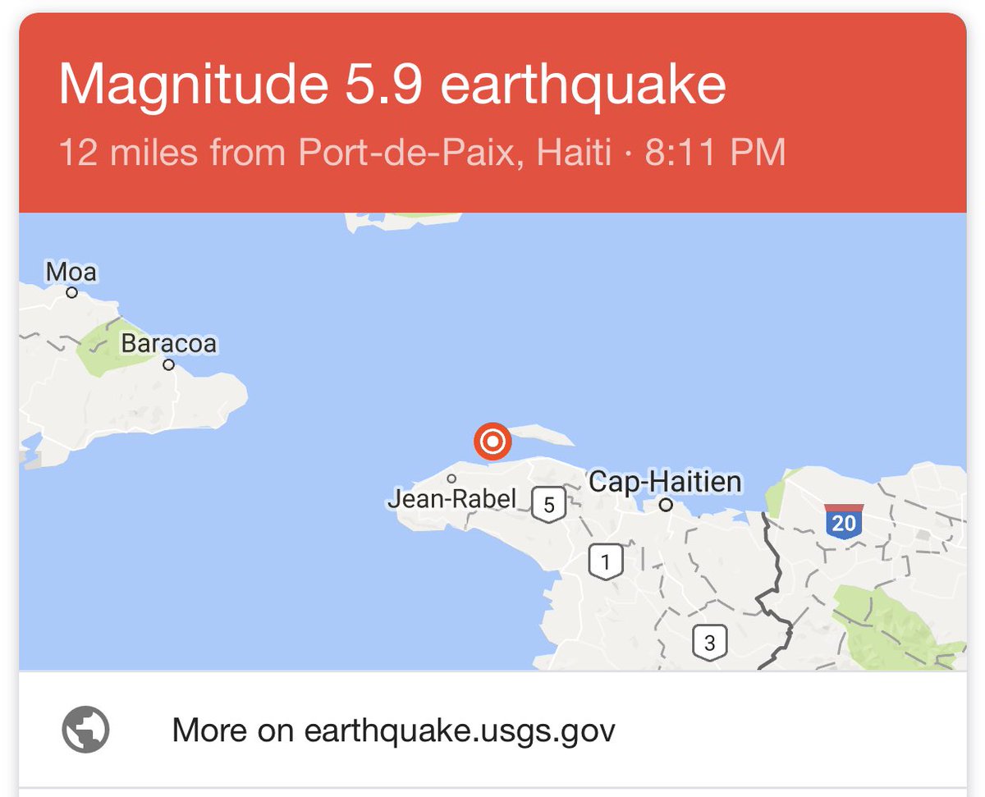985x797 pixels.
Task: Click the Moa map label
Action: (72, 272)
